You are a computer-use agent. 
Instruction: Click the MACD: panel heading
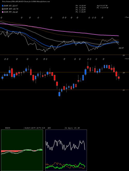(8, 128)
